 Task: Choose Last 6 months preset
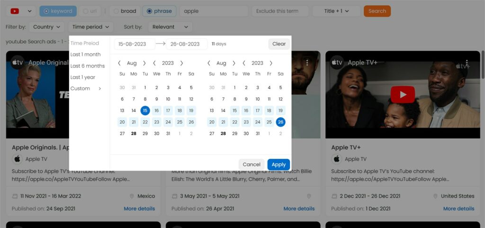88,66
